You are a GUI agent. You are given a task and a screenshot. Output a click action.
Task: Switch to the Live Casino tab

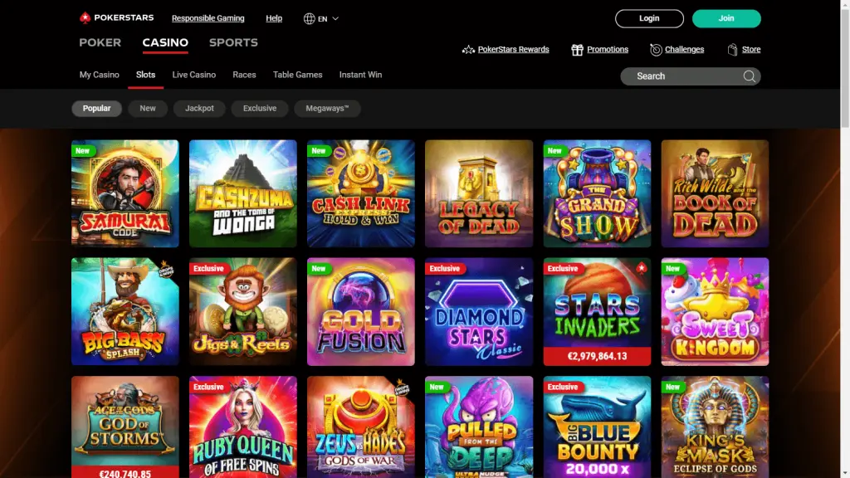click(x=194, y=75)
